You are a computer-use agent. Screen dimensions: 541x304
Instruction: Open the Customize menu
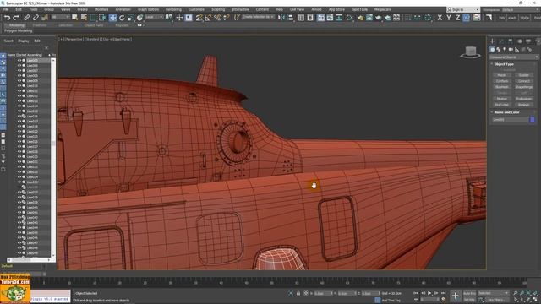click(x=196, y=9)
